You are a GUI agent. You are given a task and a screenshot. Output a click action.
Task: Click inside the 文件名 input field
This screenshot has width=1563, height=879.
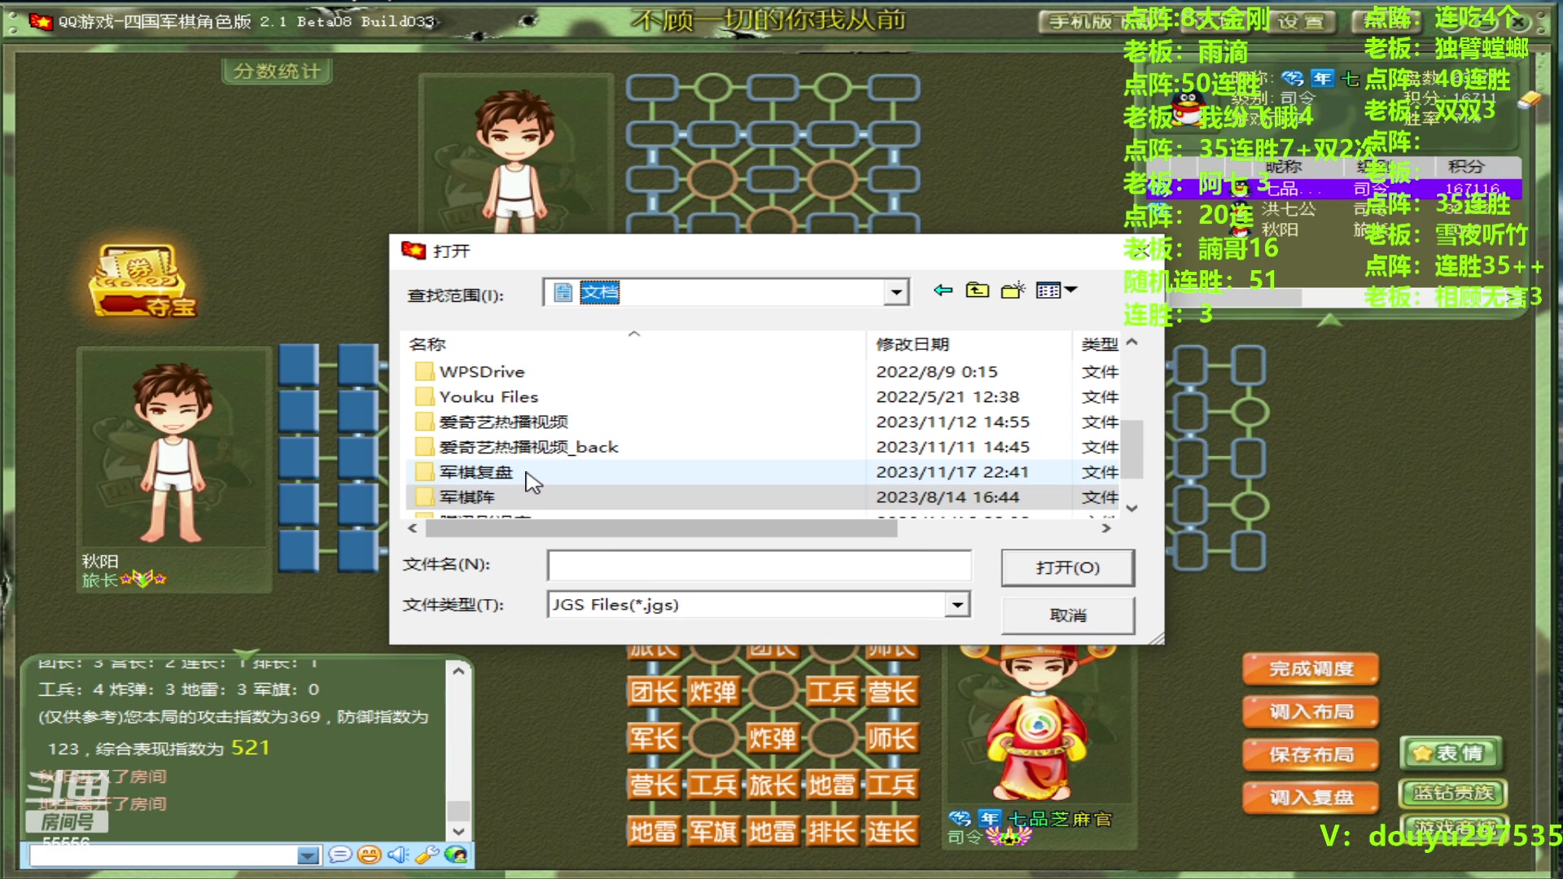759,565
